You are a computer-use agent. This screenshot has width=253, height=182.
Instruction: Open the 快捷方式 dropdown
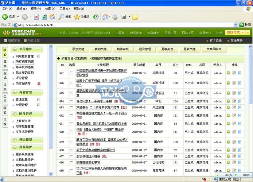[235, 32]
